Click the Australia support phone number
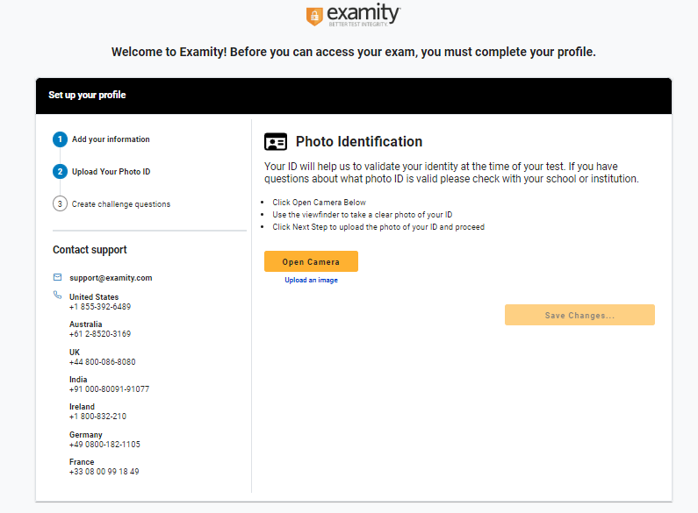Image resolution: width=698 pixels, height=513 pixels. tap(100, 334)
